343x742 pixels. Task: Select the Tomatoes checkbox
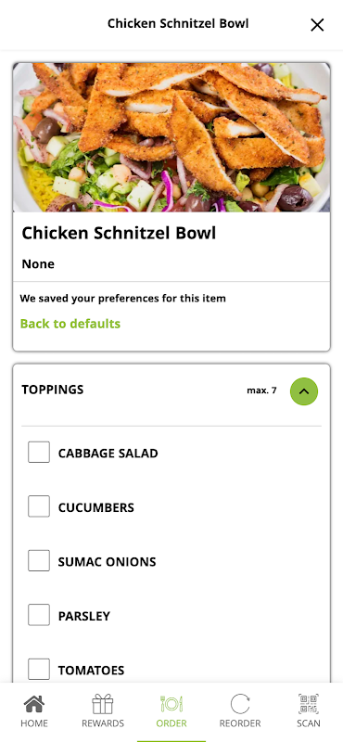39,669
